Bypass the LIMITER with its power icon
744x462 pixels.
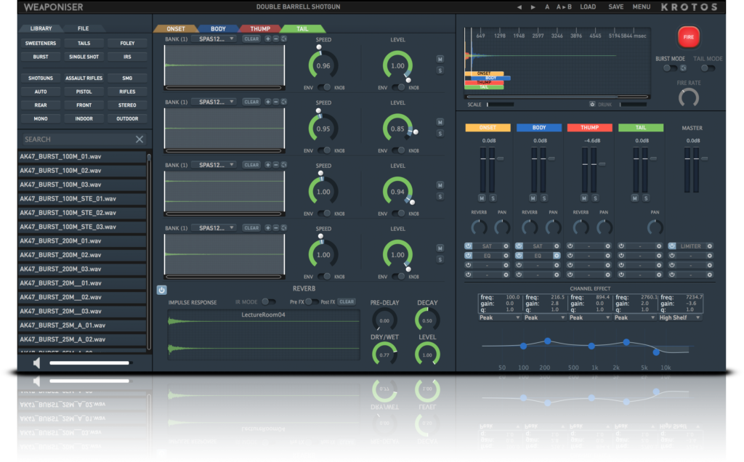pyautogui.click(x=673, y=246)
